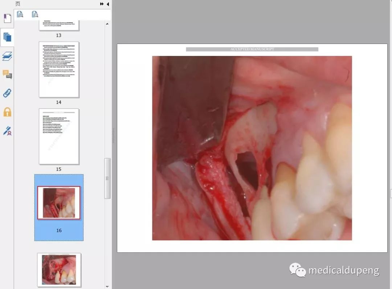The image size is (392, 289).
Task: Select page 15 thumbnail
Action: 59,137
